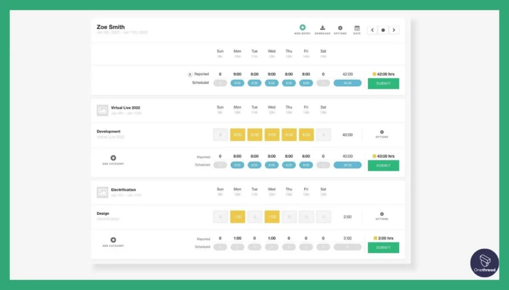Click the previous period arrow
The width and height of the screenshot is (509, 290).
coord(372,30)
